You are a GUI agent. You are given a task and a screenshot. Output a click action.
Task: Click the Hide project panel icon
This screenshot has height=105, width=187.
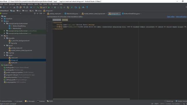pos(44,13)
